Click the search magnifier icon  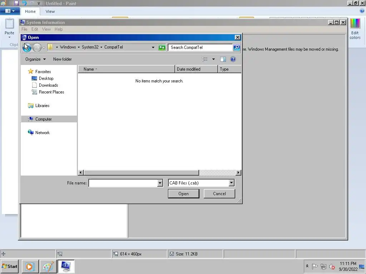pos(237,47)
